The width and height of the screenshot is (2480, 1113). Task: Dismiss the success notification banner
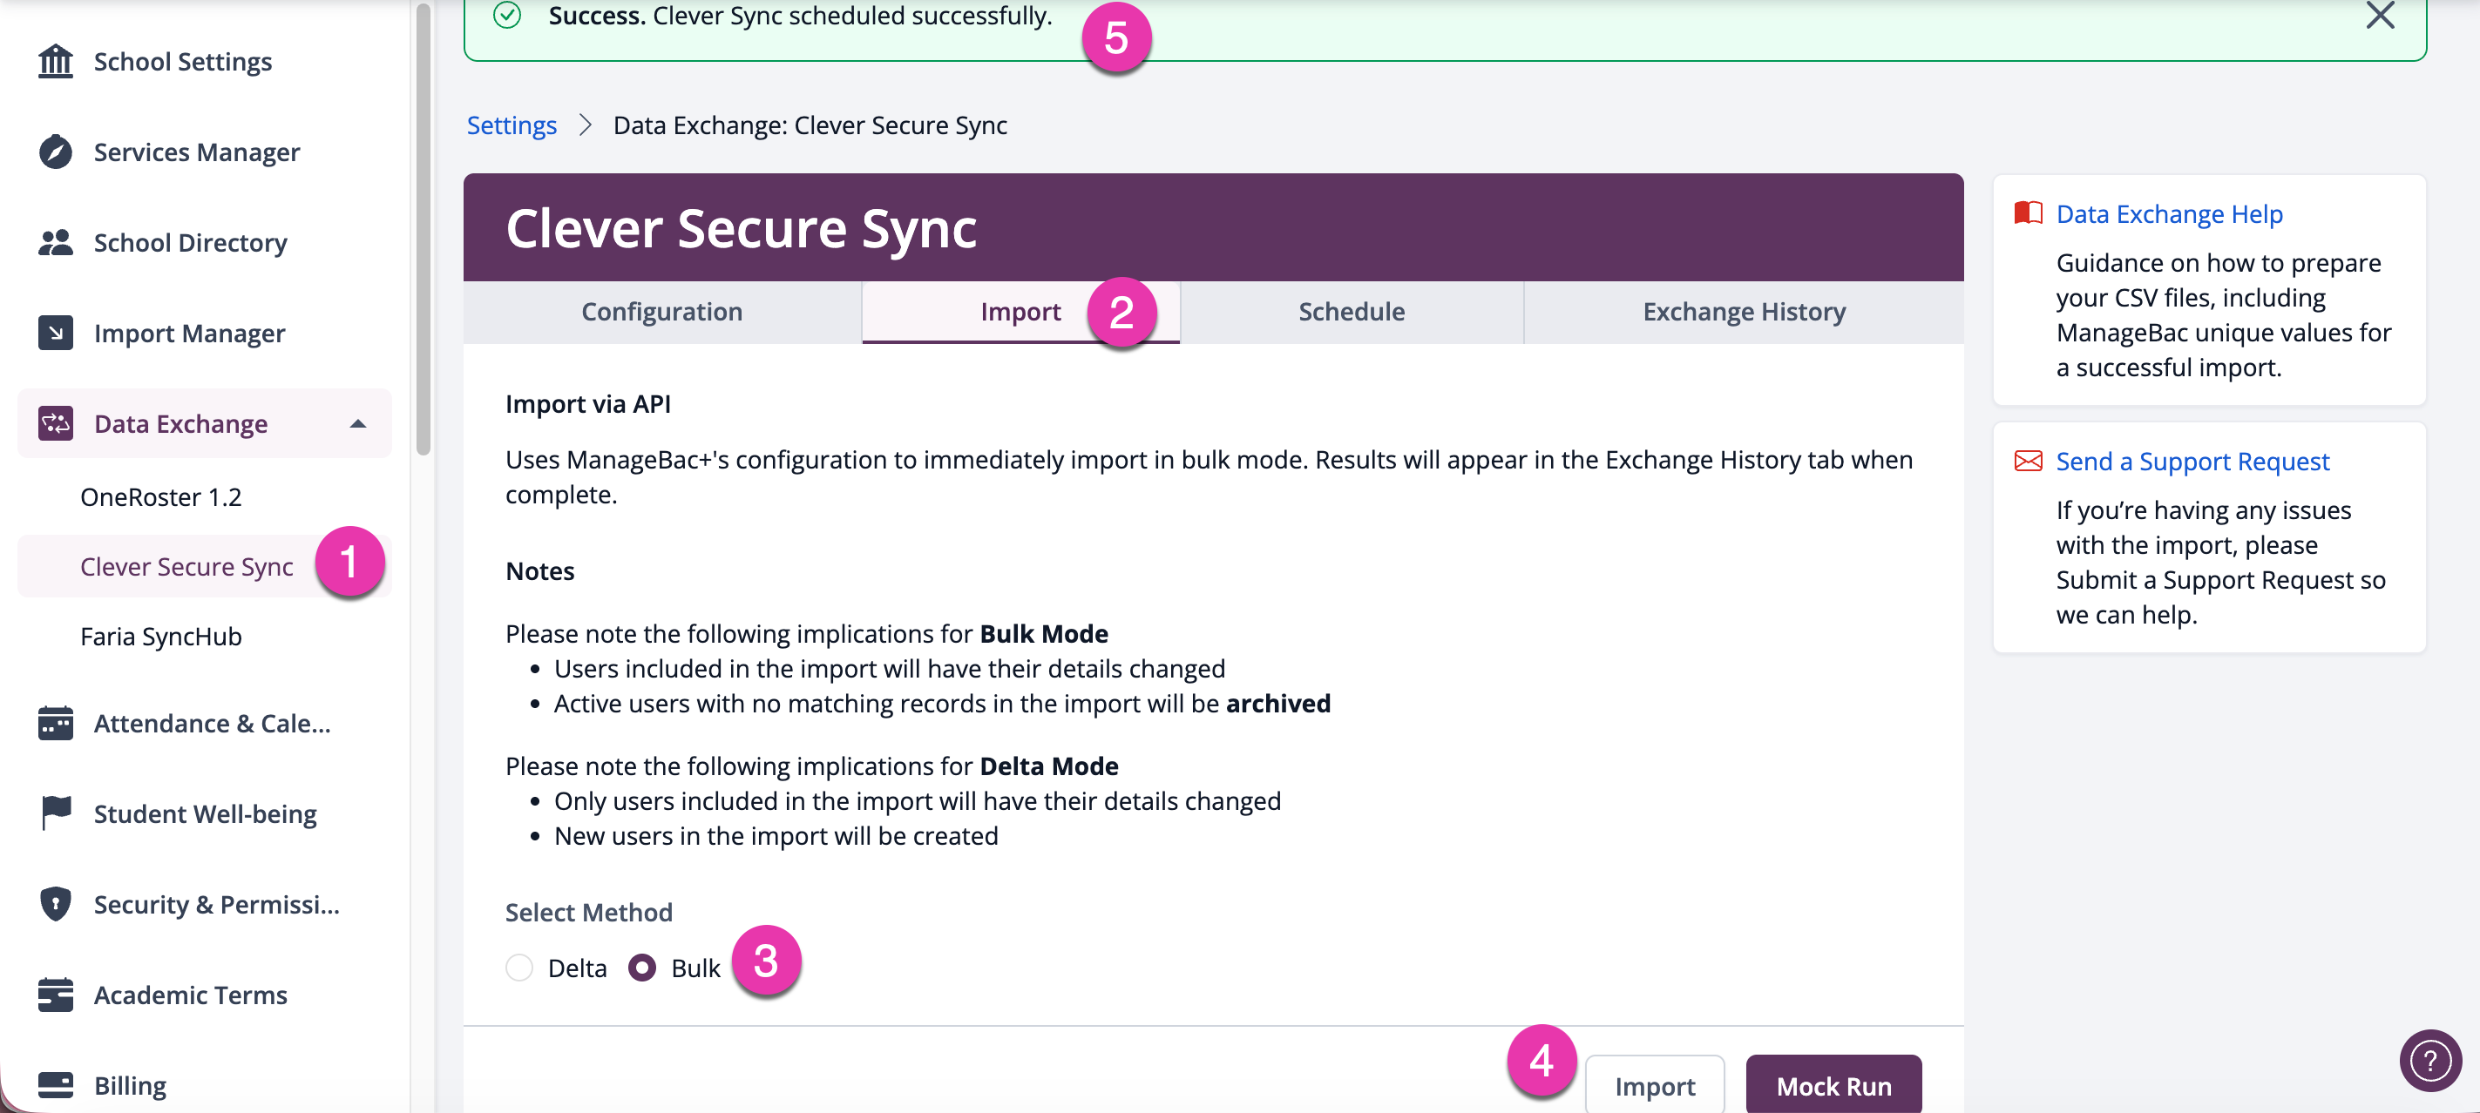[x=2380, y=16]
